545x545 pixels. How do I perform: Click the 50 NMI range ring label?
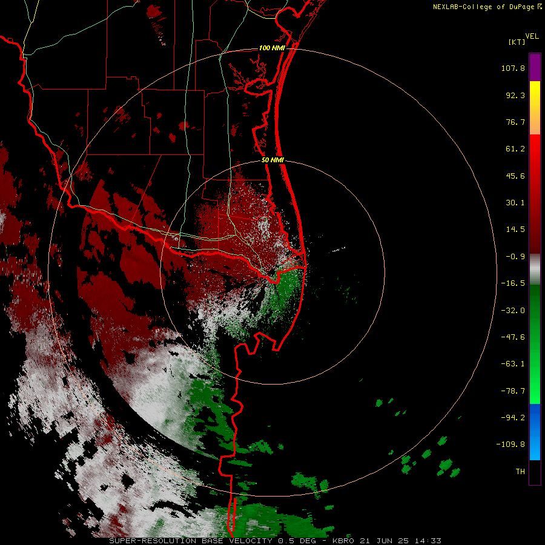[273, 160]
